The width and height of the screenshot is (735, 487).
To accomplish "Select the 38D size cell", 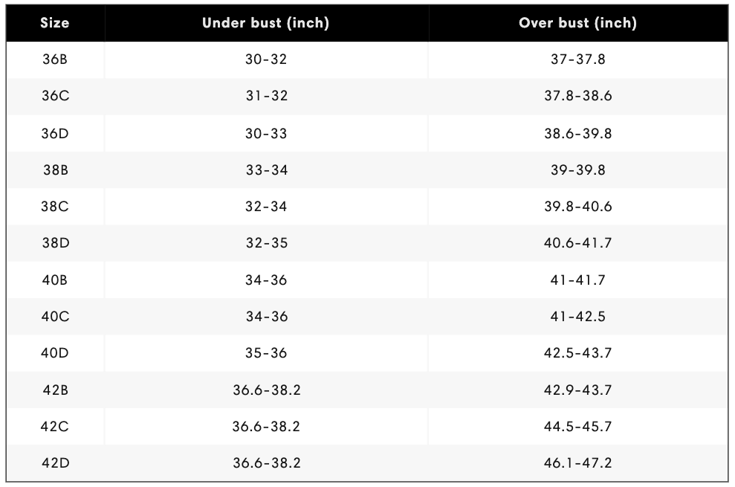I will 55,242.
